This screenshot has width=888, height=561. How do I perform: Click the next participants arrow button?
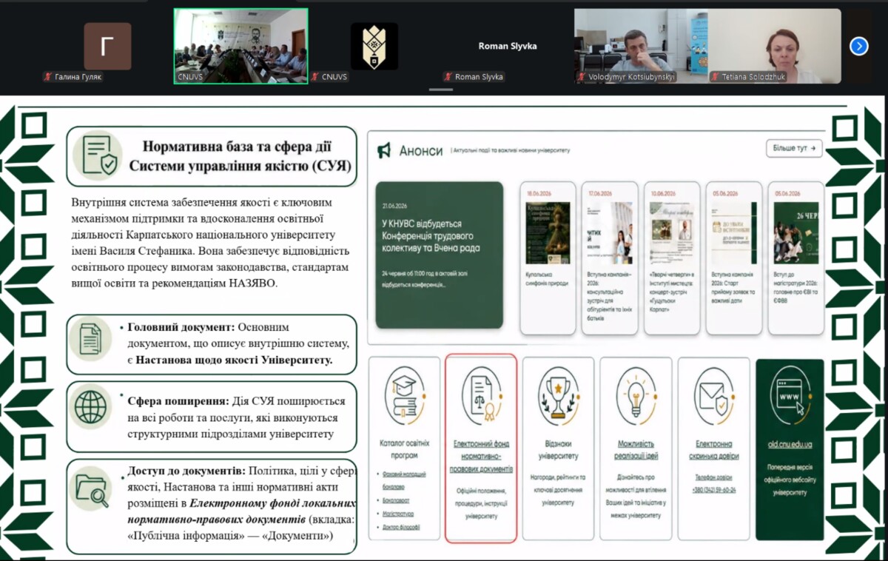pyautogui.click(x=858, y=46)
